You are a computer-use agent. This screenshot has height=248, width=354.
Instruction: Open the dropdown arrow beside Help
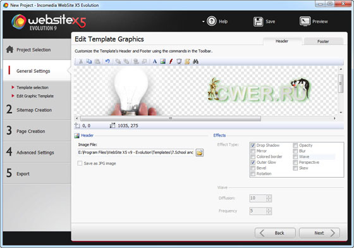point(203,22)
